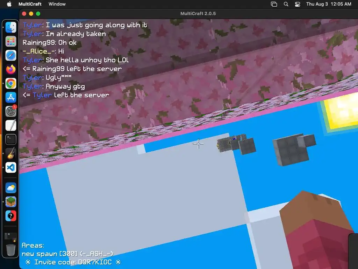This screenshot has width=358, height=269.
Task: Click chat line 'Im already taken'
Action: (76, 34)
